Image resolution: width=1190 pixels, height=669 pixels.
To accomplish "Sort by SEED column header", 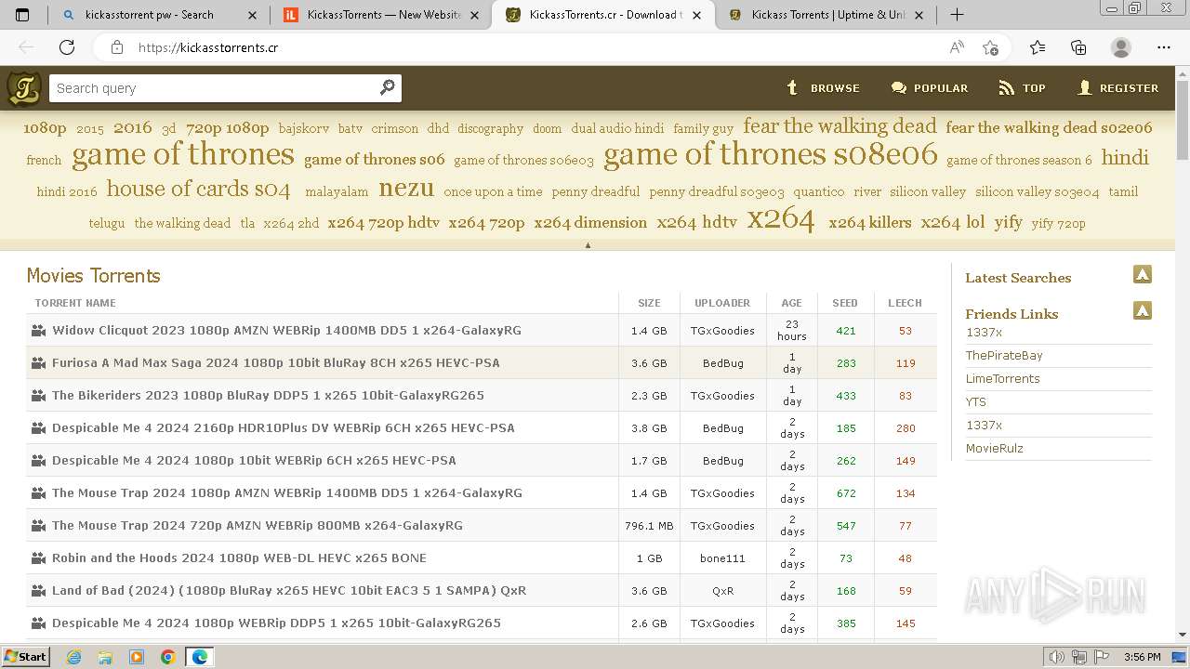I will [845, 303].
